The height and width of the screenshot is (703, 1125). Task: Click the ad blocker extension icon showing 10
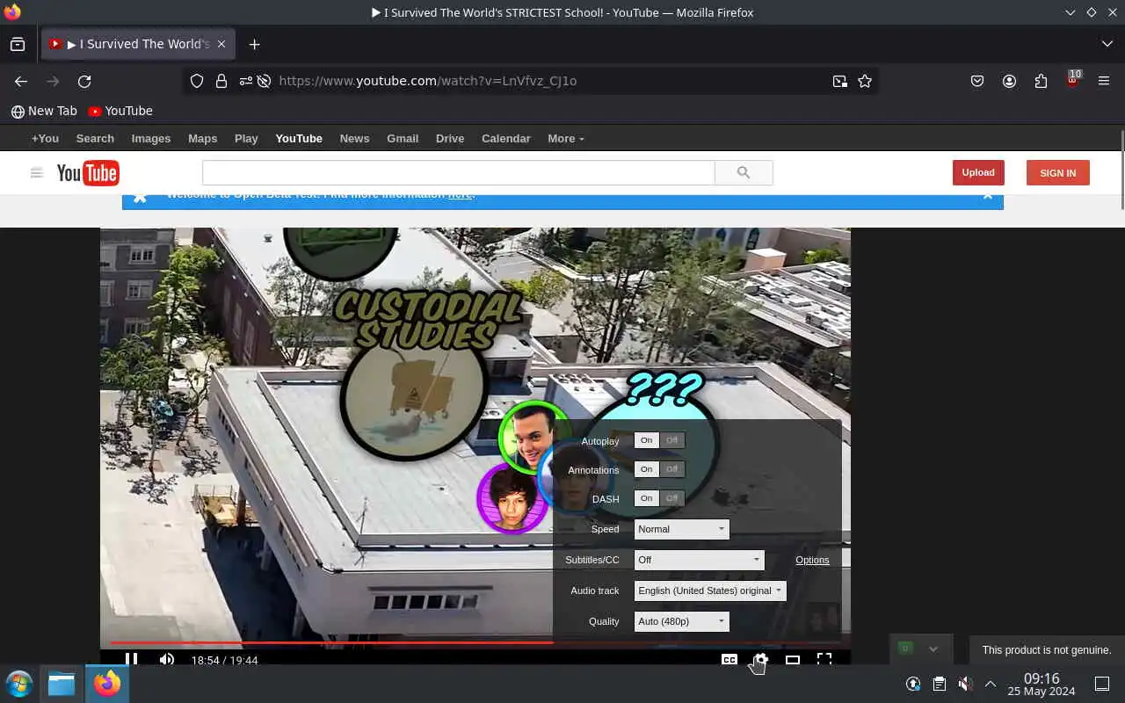coord(1073,79)
